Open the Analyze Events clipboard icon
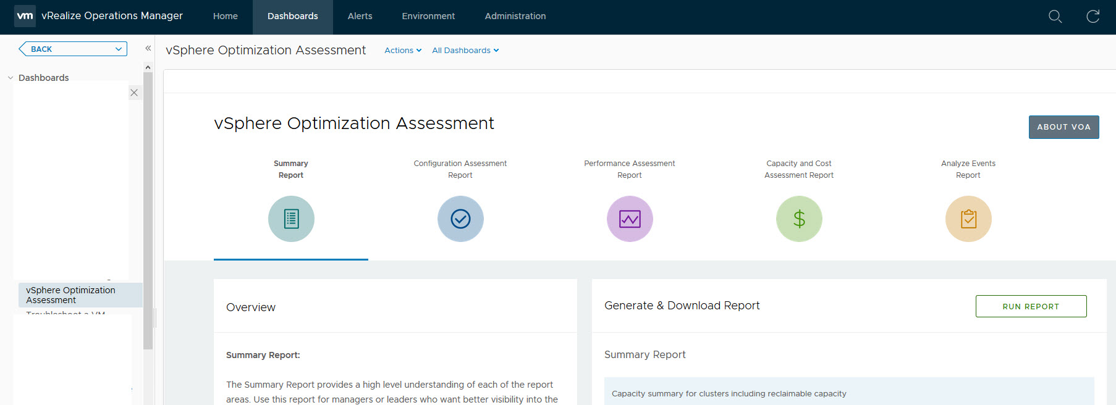 968,219
